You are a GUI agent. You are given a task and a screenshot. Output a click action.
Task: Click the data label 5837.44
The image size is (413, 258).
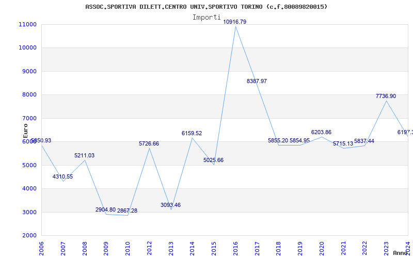coord(364,141)
